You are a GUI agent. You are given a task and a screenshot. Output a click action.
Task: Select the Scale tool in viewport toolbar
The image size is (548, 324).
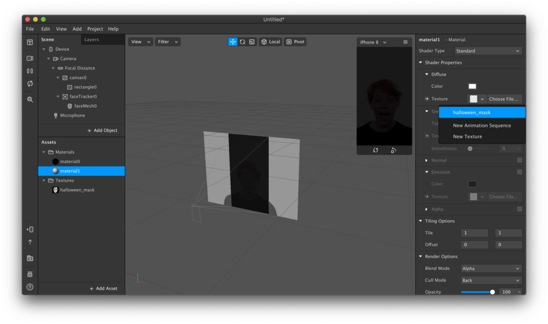(x=252, y=42)
